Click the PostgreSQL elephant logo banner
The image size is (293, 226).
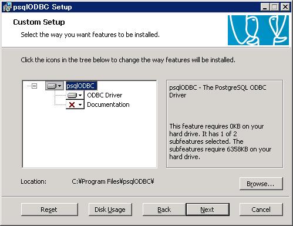tap(258, 31)
